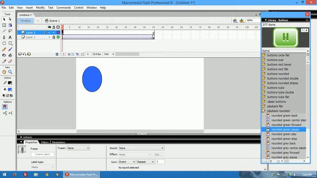
Task: Open the Sync Event dropdown
Action: coord(127,162)
